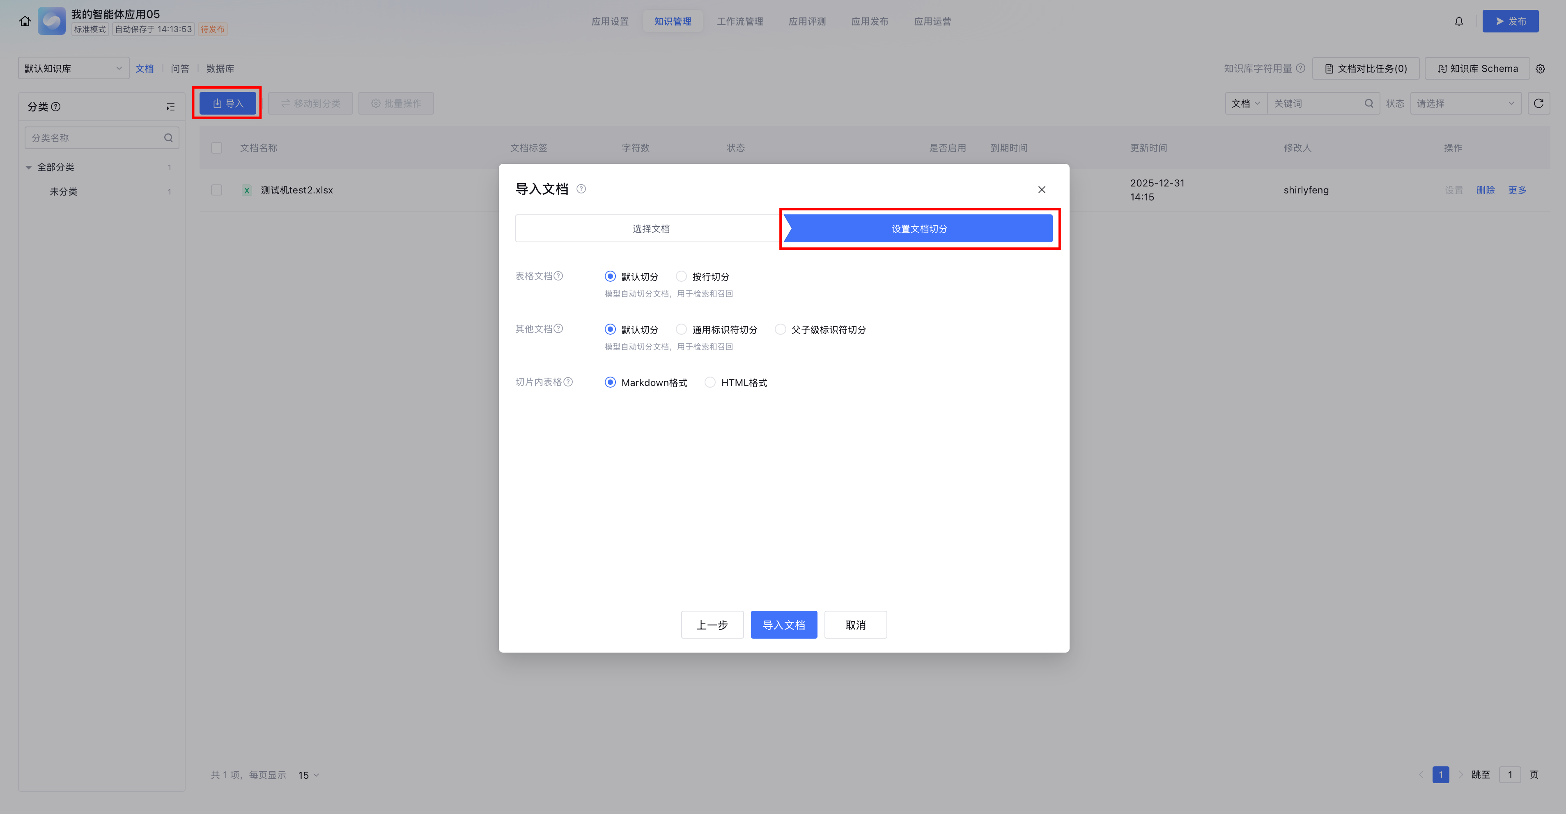1566x814 pixels.
Task: Open the notification bell
Action: (1458, 21)
